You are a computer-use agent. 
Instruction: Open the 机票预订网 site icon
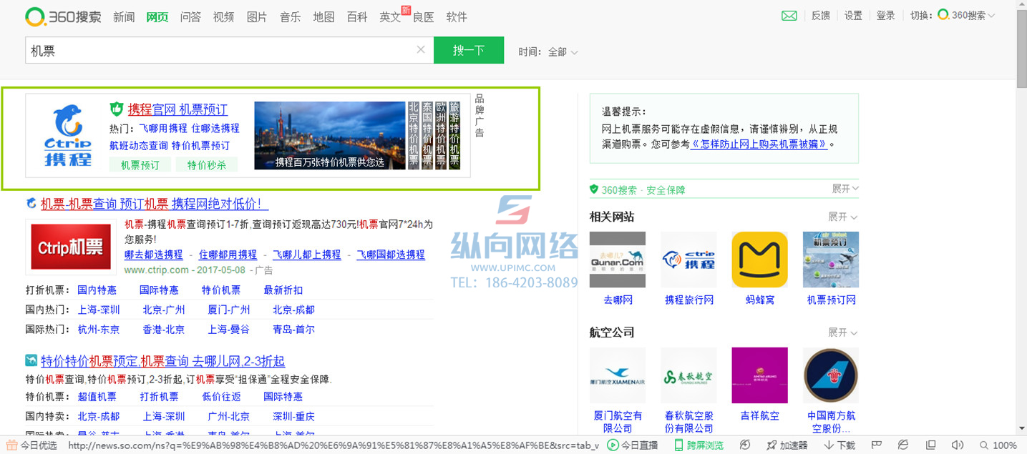point(831,260)
